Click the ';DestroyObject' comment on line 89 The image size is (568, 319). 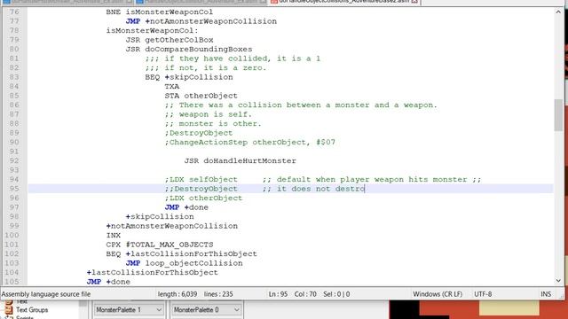(x=199, y=133)
